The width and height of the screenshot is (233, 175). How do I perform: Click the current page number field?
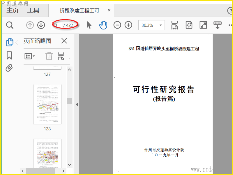[x=56, y=25]
